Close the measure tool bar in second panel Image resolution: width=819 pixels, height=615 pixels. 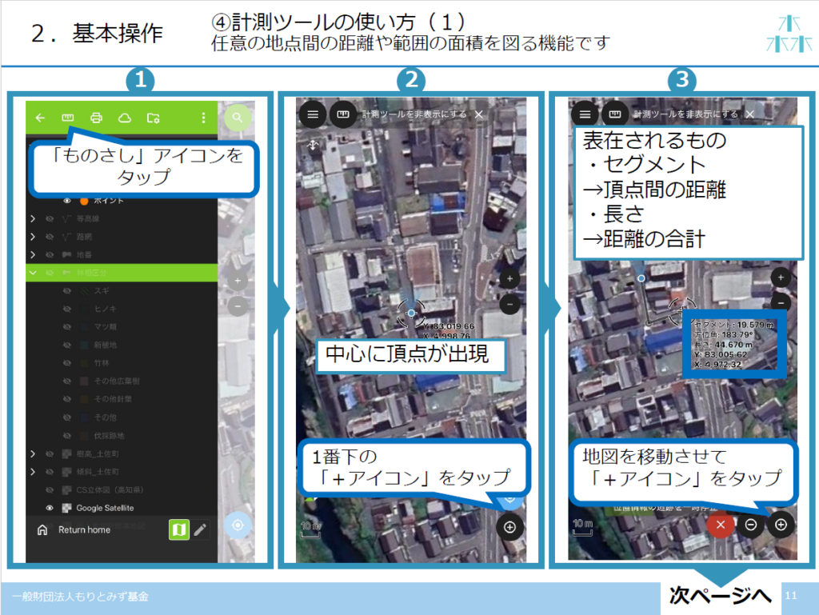478,114
